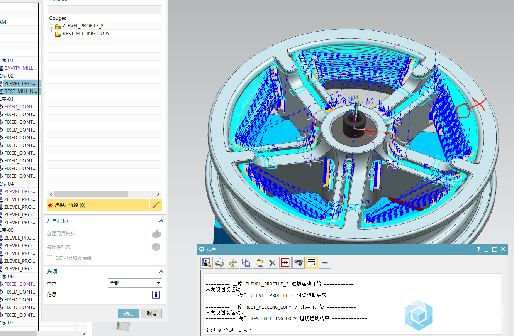Click line 工序 REST_MILLING_COPY 过切运动开始

click(281, 307)
